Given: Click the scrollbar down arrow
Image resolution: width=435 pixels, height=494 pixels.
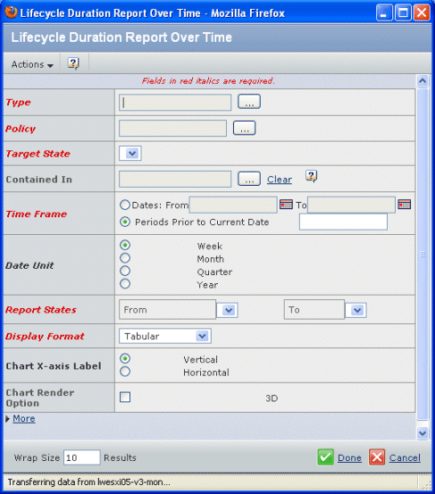Looking at the screenshot, I should pos(422,433).
